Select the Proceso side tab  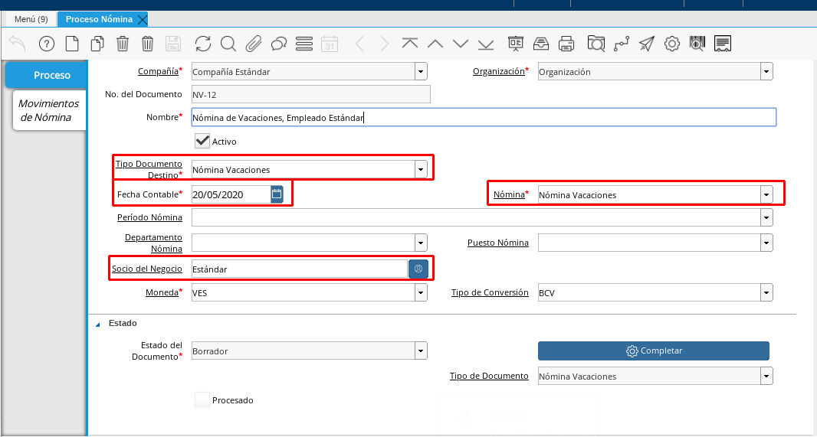46,75
